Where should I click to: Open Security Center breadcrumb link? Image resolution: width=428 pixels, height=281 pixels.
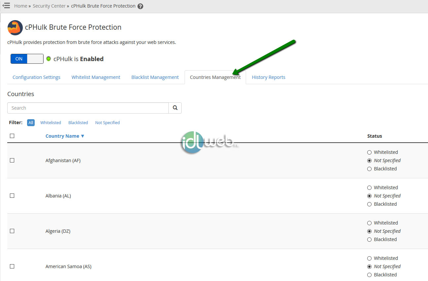click(49, 6)
